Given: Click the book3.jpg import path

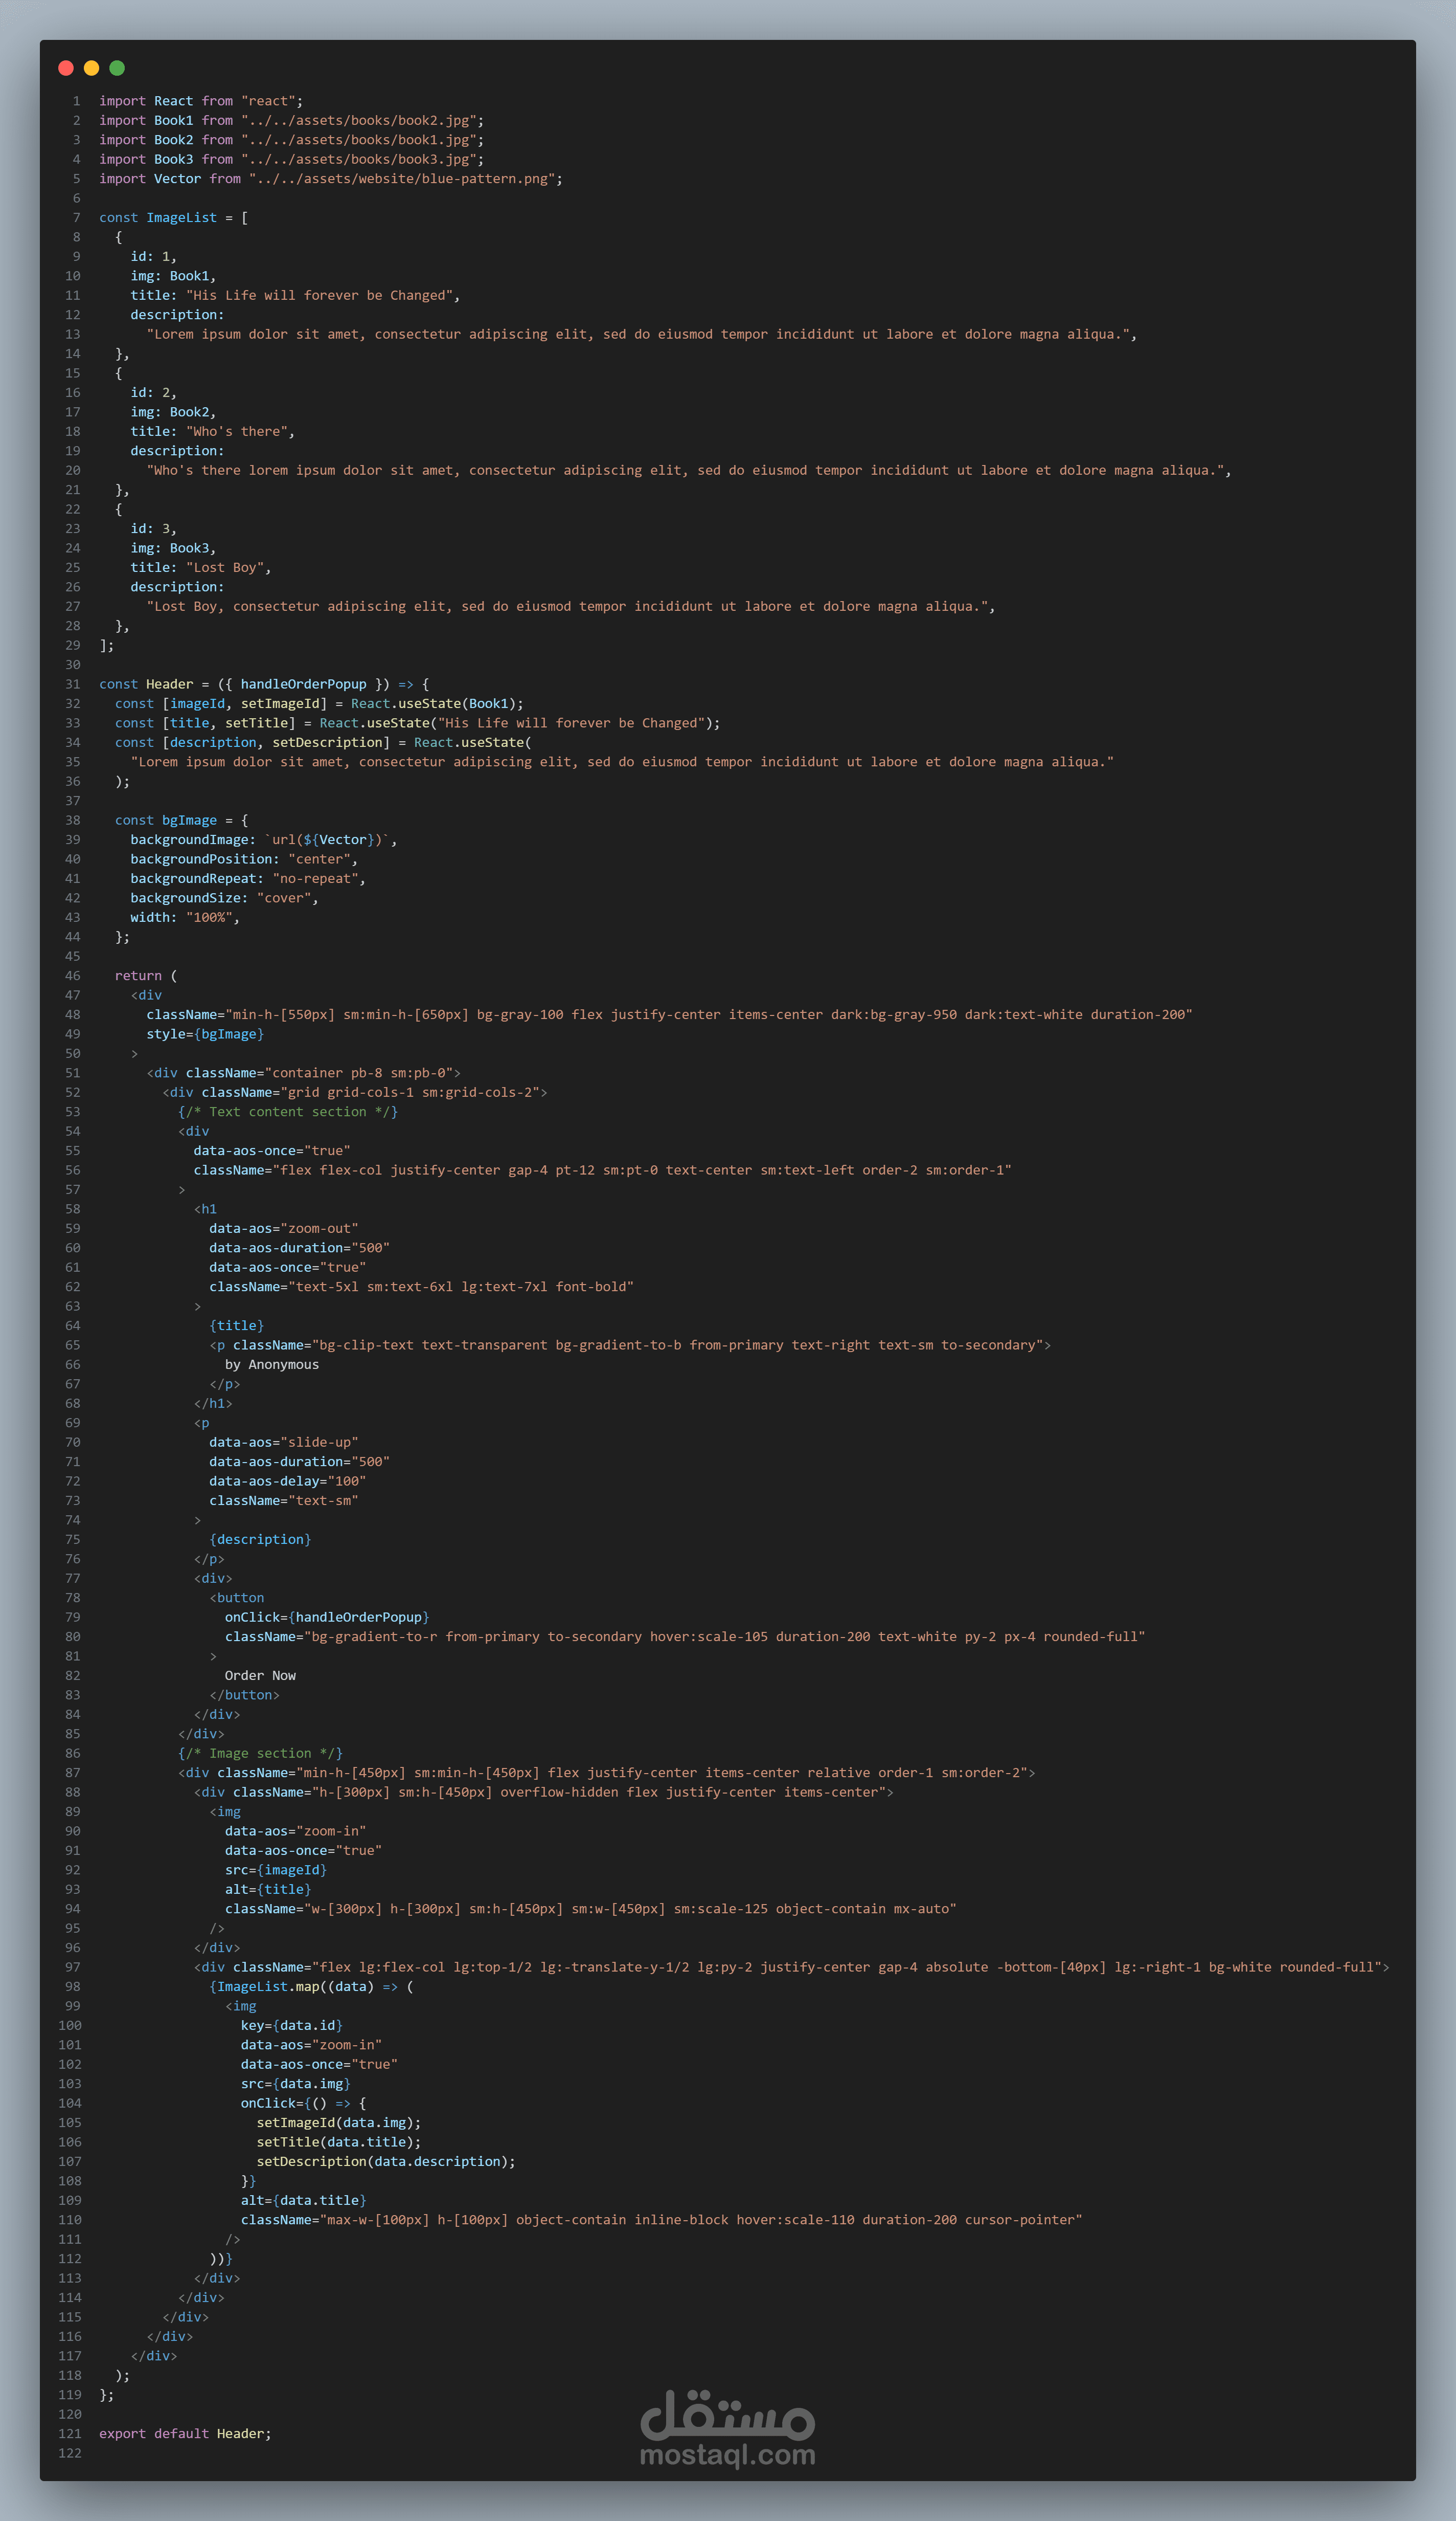Looking at the screenshot, I should (x=360, y=159).
